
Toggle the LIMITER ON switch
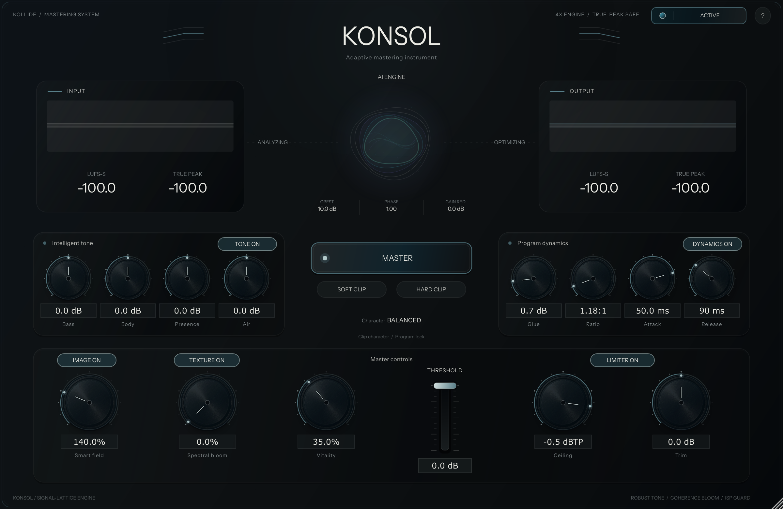(x=622, y=360)
